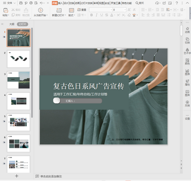Click the notes area (单击此处添加备注)
This screenshot has height=181, width=191.
click(51, 176)
